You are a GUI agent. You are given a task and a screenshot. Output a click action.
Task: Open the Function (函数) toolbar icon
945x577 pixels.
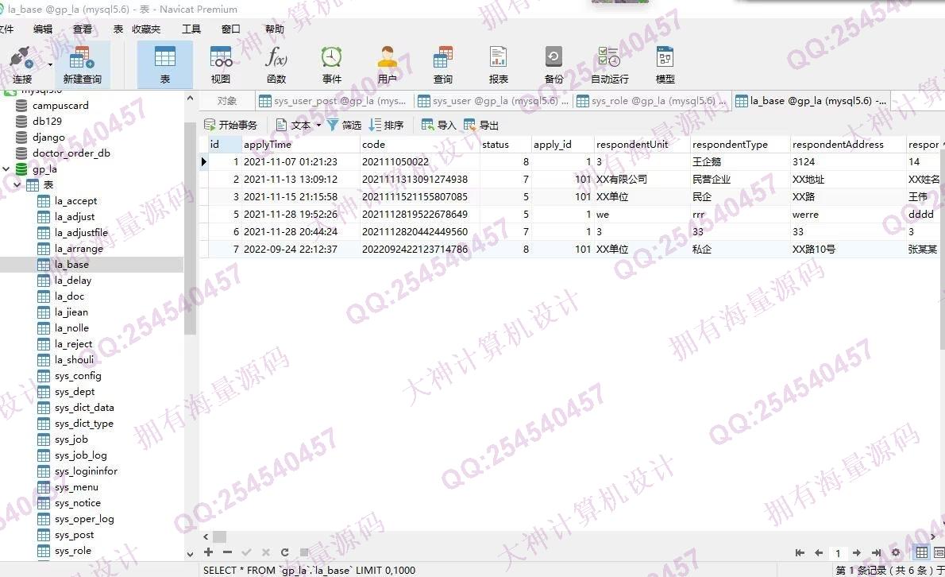pos(276,64)
